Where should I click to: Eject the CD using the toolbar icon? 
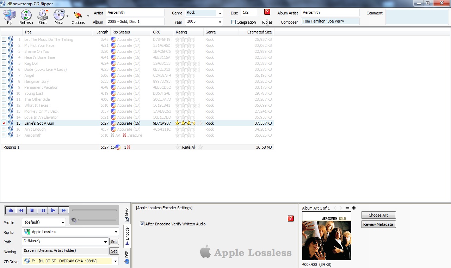[x=43, y=17]
